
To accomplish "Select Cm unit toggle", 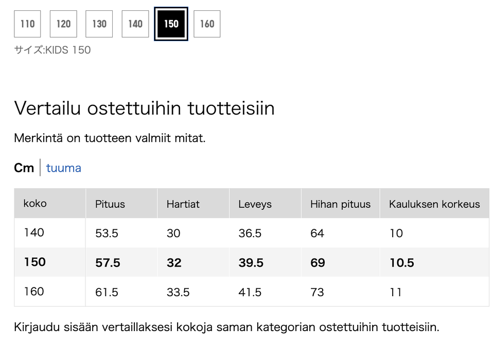I will pos(24,168).
